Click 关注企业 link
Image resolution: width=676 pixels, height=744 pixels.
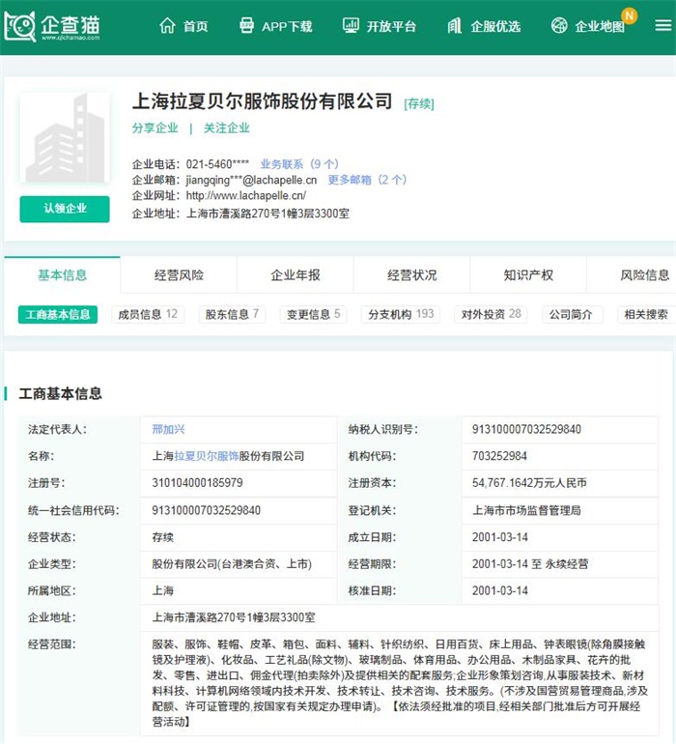tap(227, 129)
